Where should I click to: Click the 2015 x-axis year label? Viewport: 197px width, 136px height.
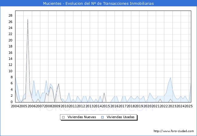(x=106, y=106)
